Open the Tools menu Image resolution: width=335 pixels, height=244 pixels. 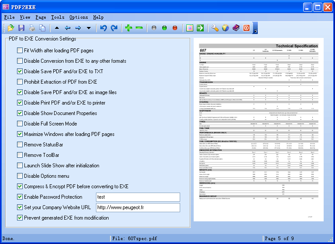pos(58,17)
